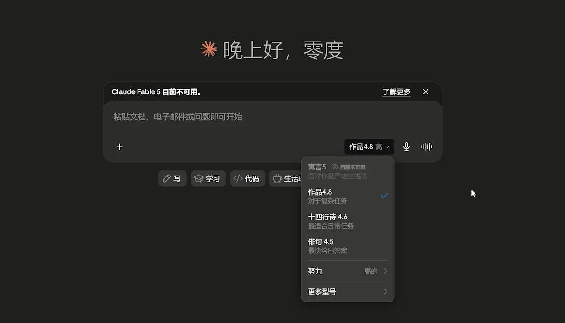Click the 最适合日常任务 description
The image size is (565, 323).
331,226
